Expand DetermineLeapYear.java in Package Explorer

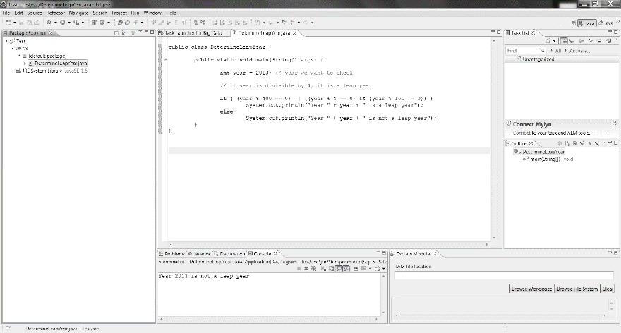coord(25,63)
